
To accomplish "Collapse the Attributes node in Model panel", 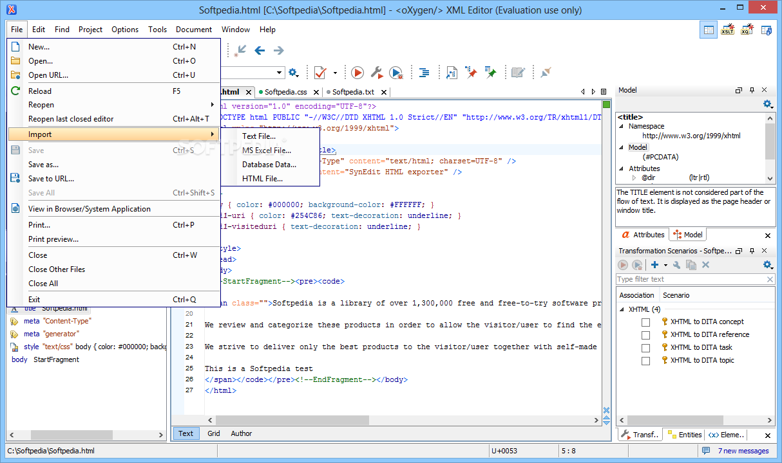I will pos(622,168).
